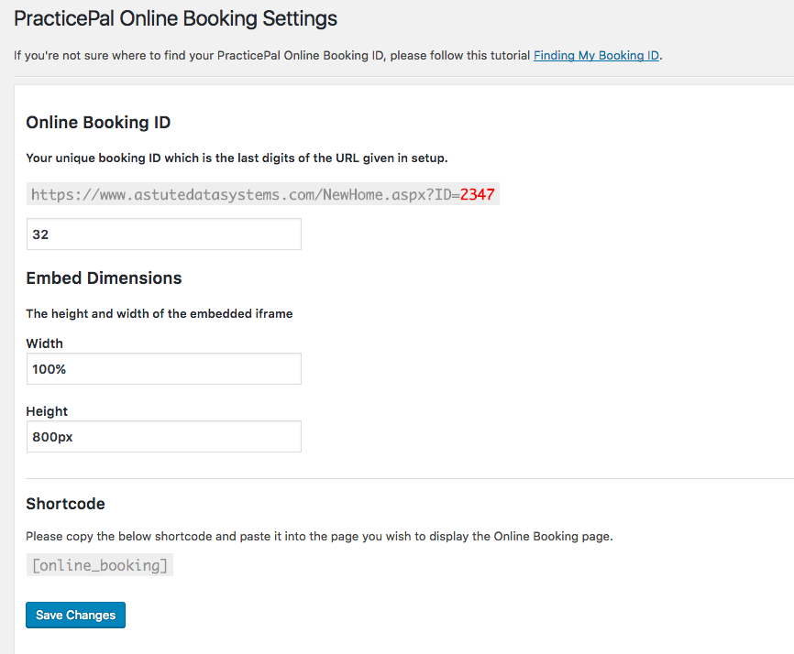Click the 'Your unique booking ID' description text

tap(237, 158)
